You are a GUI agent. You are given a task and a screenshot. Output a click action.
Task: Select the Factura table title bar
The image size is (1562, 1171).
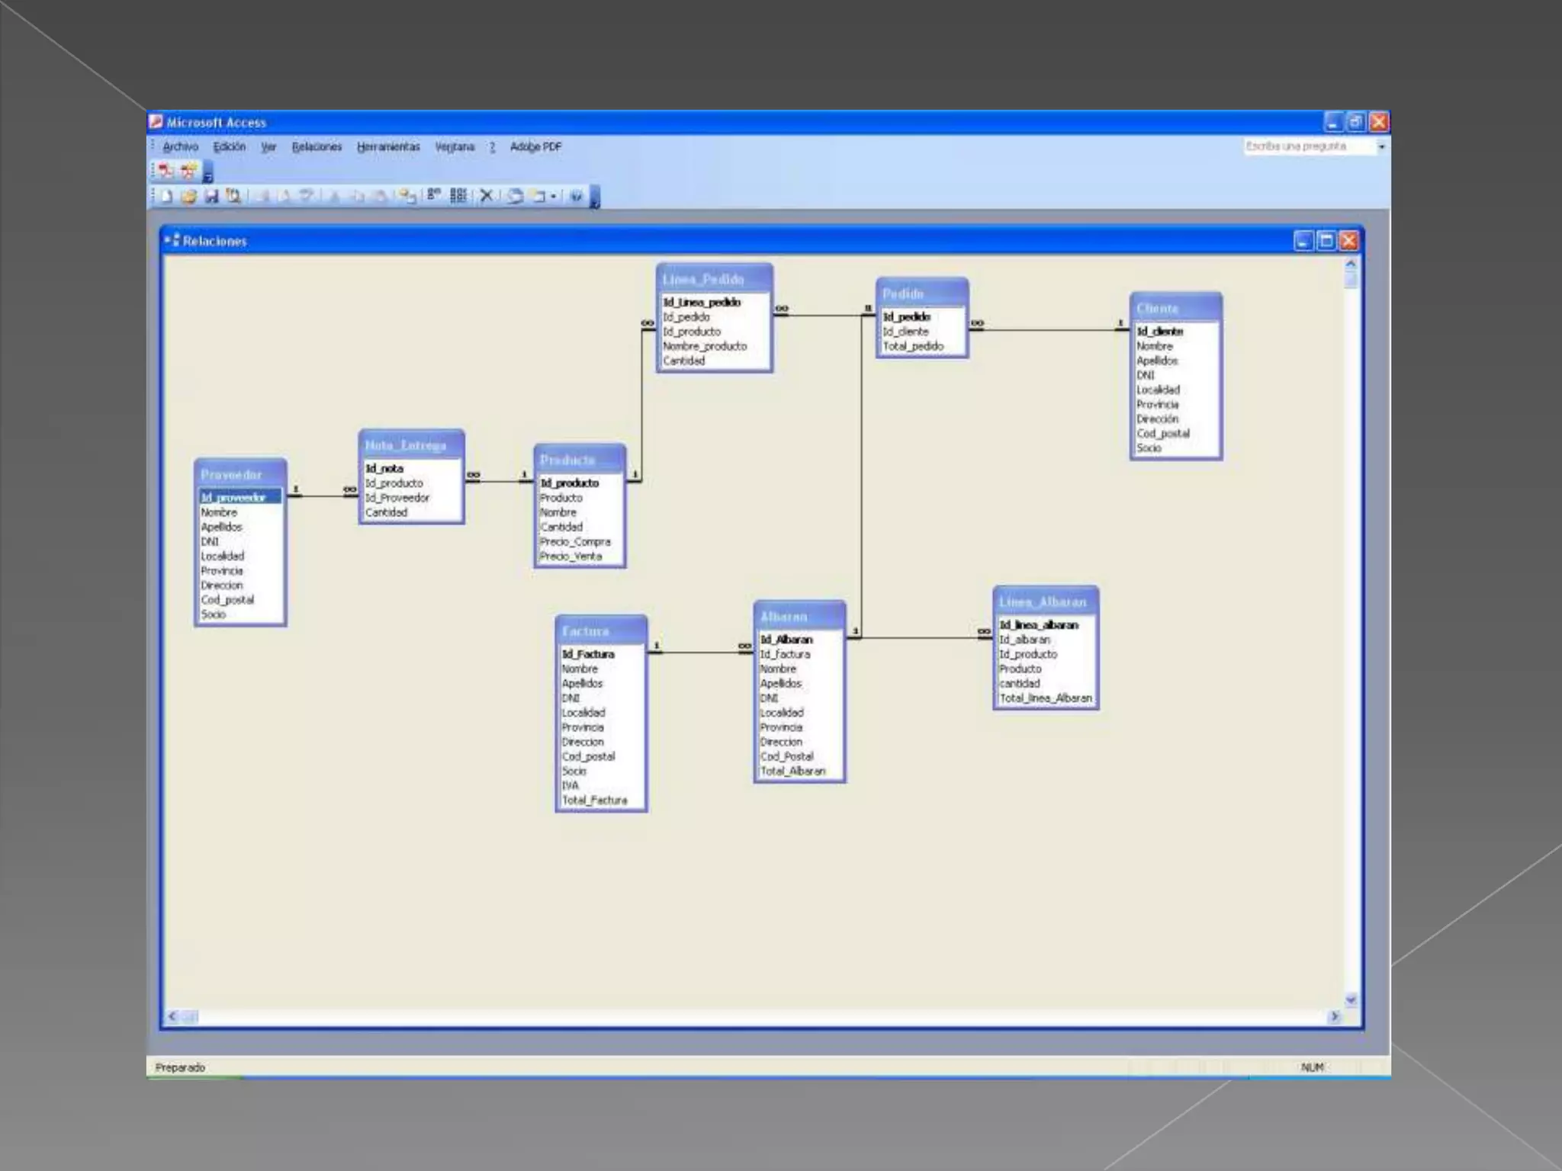[x=601, y=631]
